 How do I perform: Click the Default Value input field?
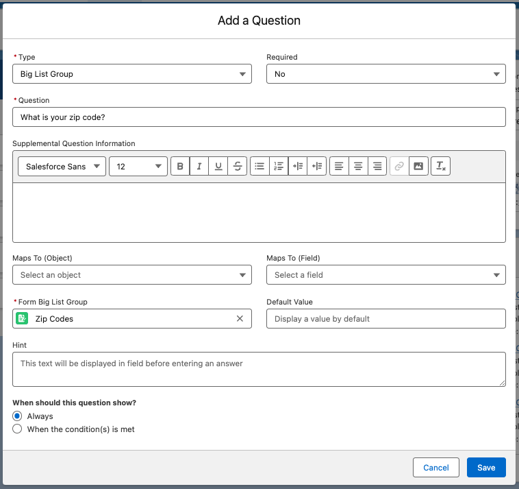coord(386,319)
